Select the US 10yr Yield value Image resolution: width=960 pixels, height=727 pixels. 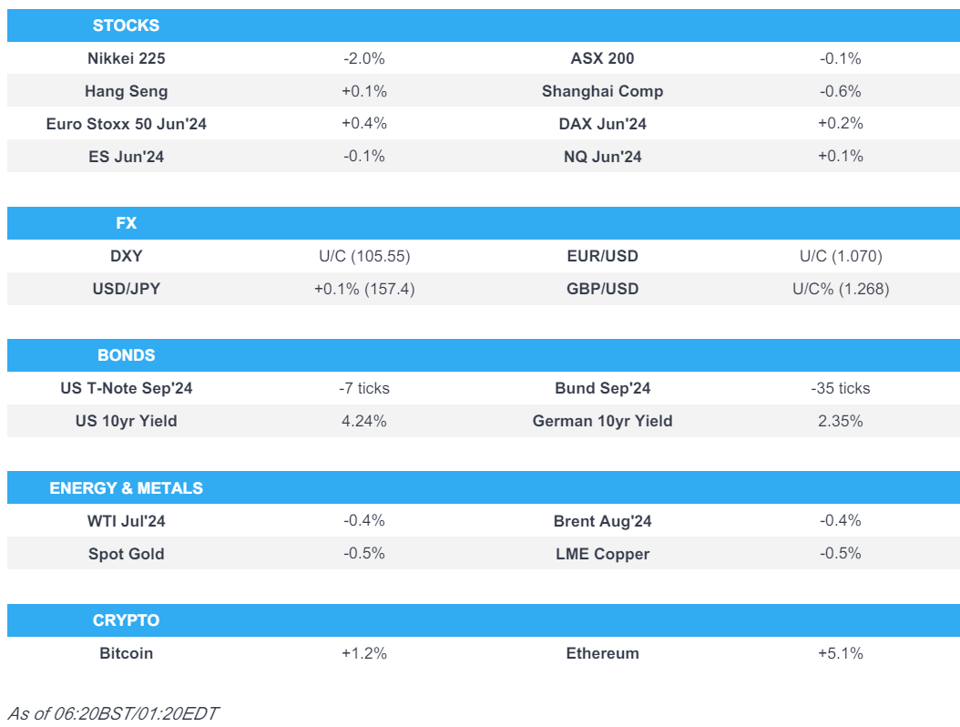(x=364, y=421)
